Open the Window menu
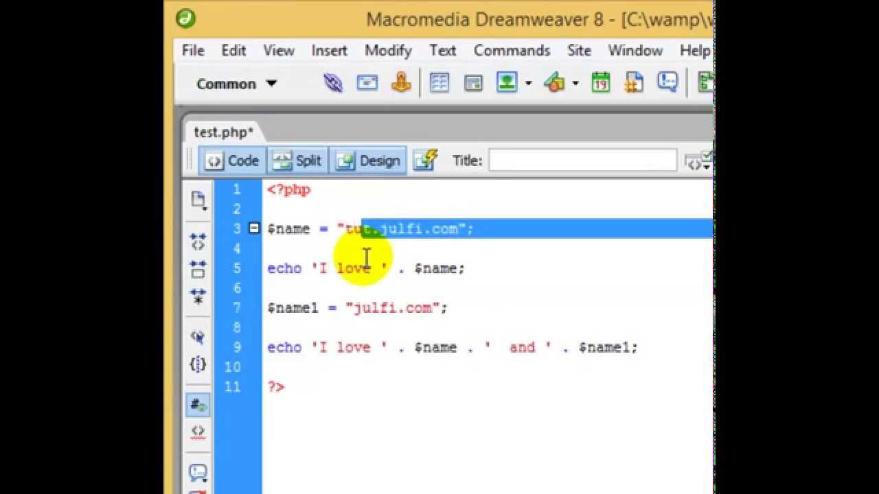Screen dimensions: 879x494 point(635,51)
